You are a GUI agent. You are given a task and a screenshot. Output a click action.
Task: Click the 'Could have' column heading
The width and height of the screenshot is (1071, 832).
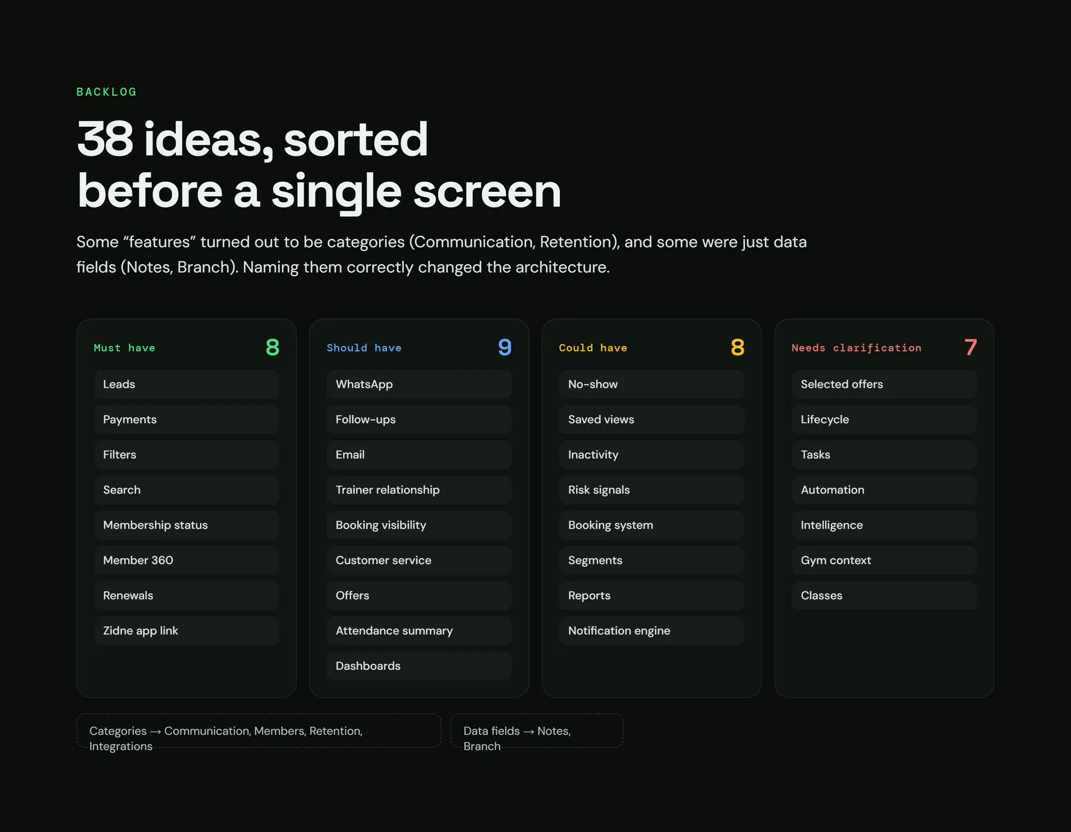[593, 348]
